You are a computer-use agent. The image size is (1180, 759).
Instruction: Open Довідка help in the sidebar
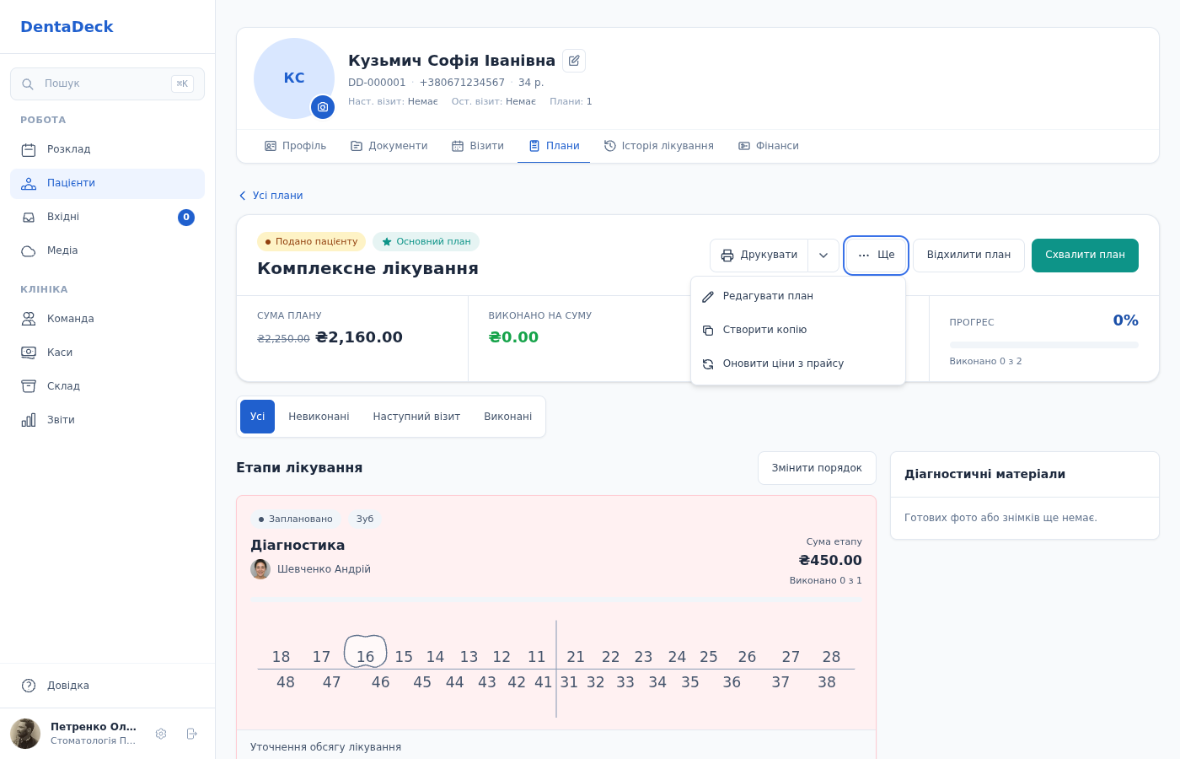pos(107,686)
